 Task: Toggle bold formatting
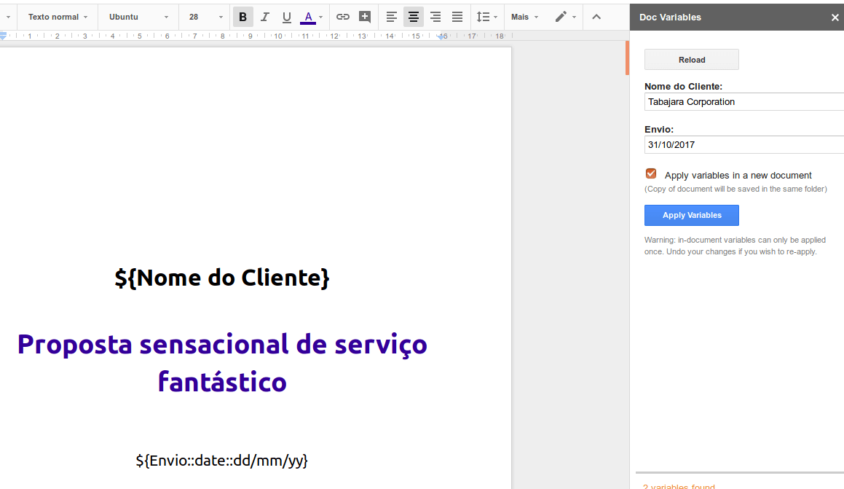click(242, 16)
